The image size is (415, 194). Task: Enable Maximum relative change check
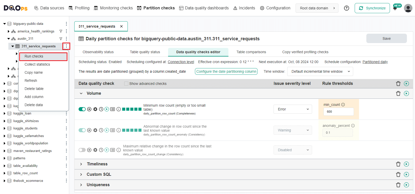click(82, 150)
